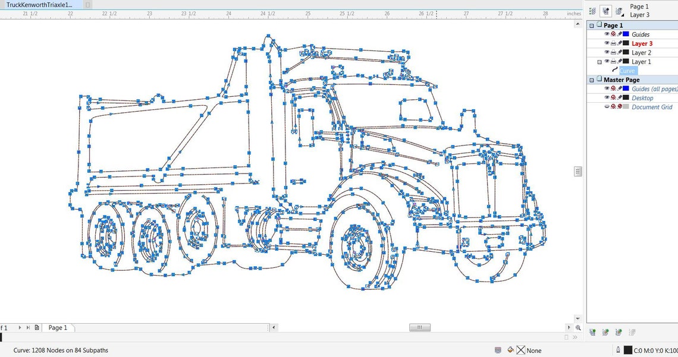Screen dimensions: 678x357
Task: Select the Zoom magnifier icon near the scrollbar
Action: tap(578, 328)
